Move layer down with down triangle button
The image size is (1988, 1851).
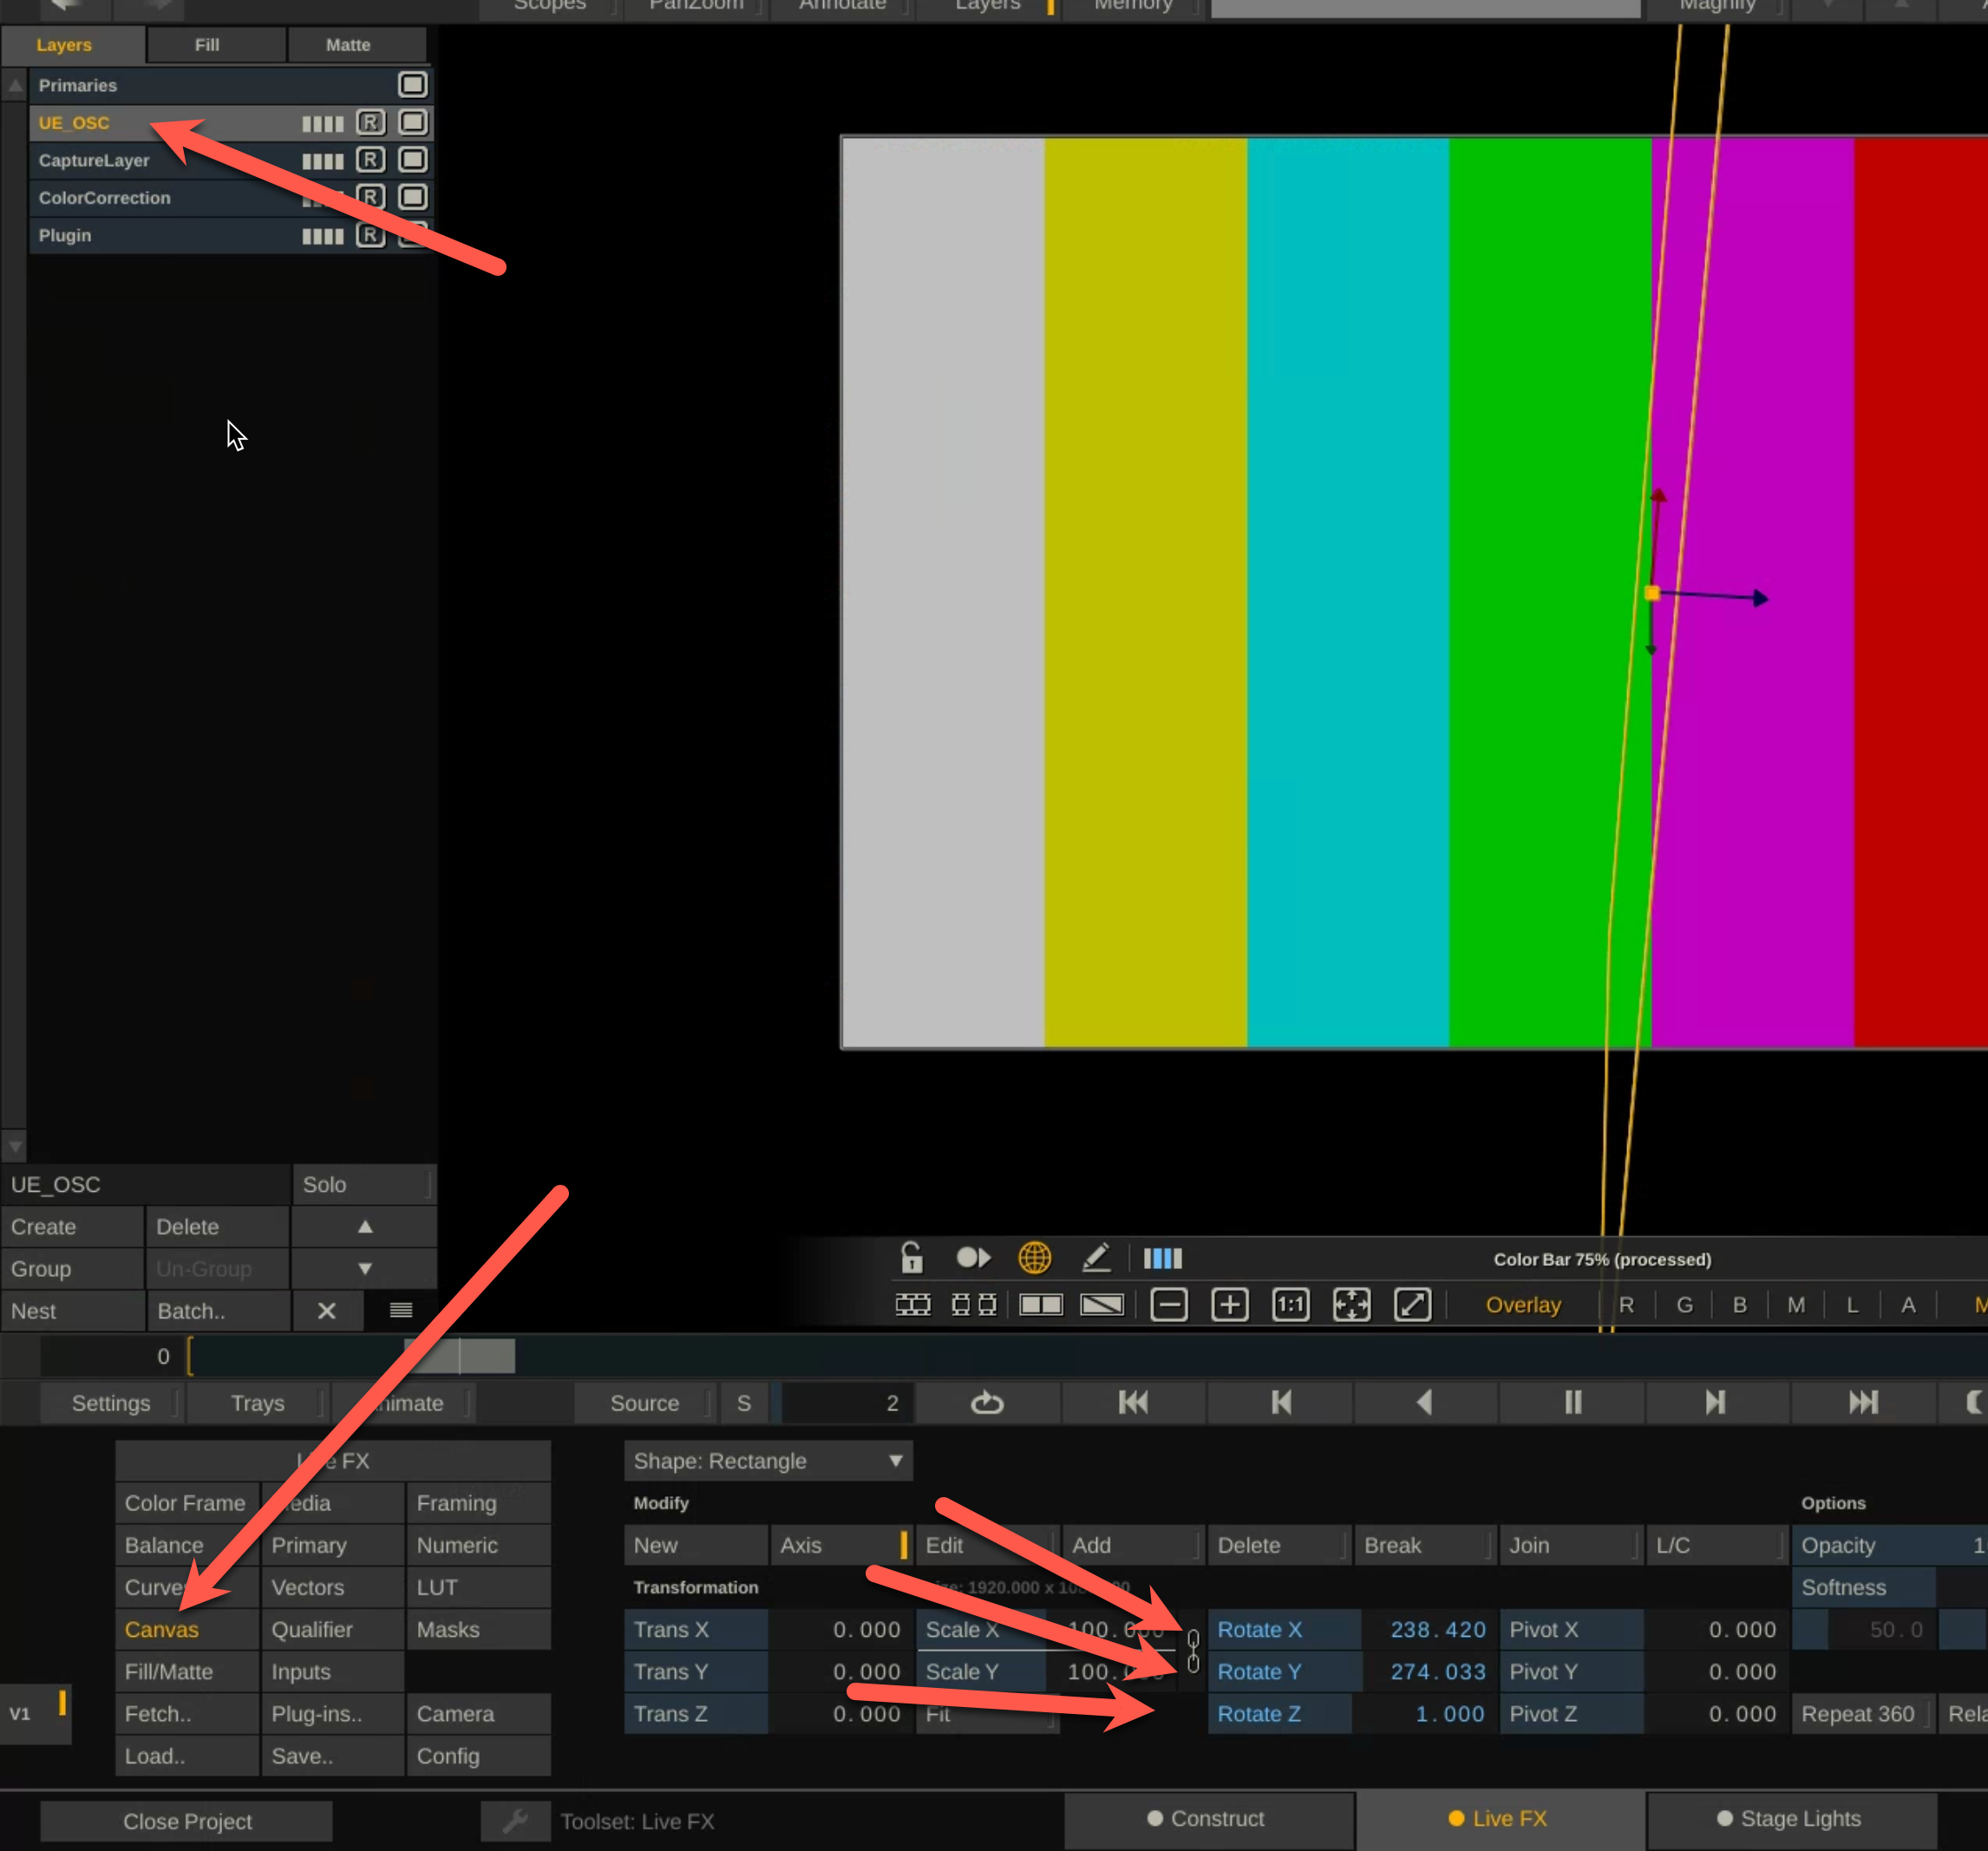click(365, 1268)
